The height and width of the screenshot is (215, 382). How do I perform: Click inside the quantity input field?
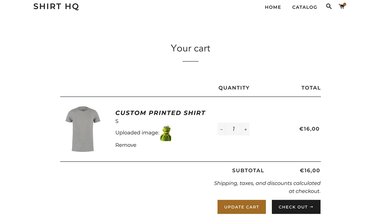(233, 129)
